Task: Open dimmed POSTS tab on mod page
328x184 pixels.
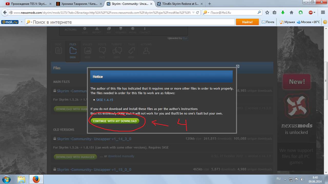Action: (102, 51)
